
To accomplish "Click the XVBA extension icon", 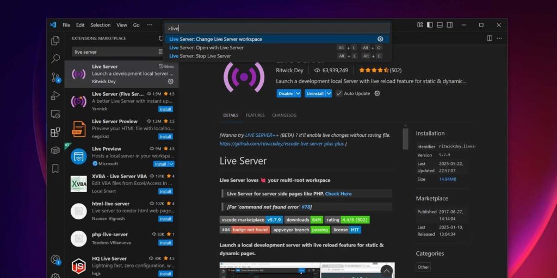I will pos(78,184).
